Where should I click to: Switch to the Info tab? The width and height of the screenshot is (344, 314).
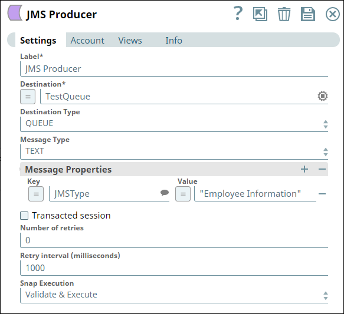pyautogui.click(x=173, y=41)
